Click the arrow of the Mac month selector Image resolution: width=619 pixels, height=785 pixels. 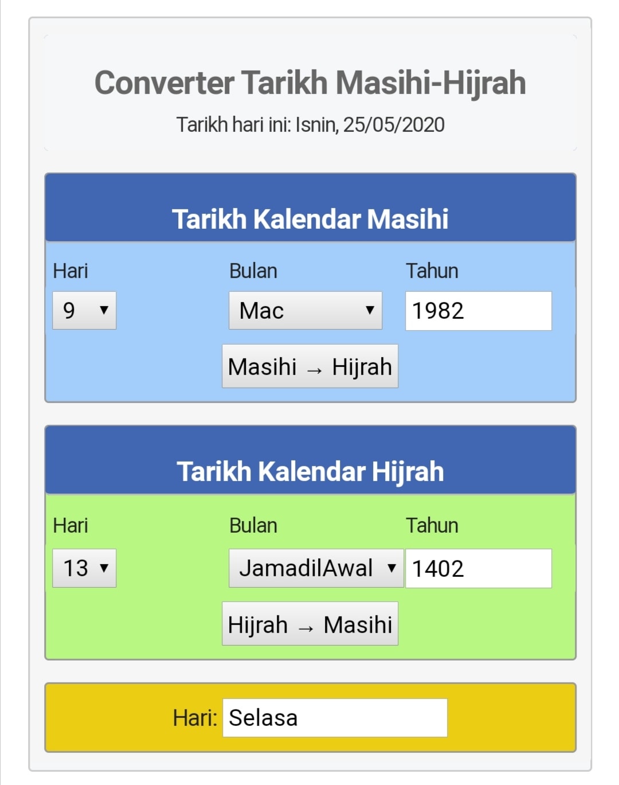click(x=370, y=310)
